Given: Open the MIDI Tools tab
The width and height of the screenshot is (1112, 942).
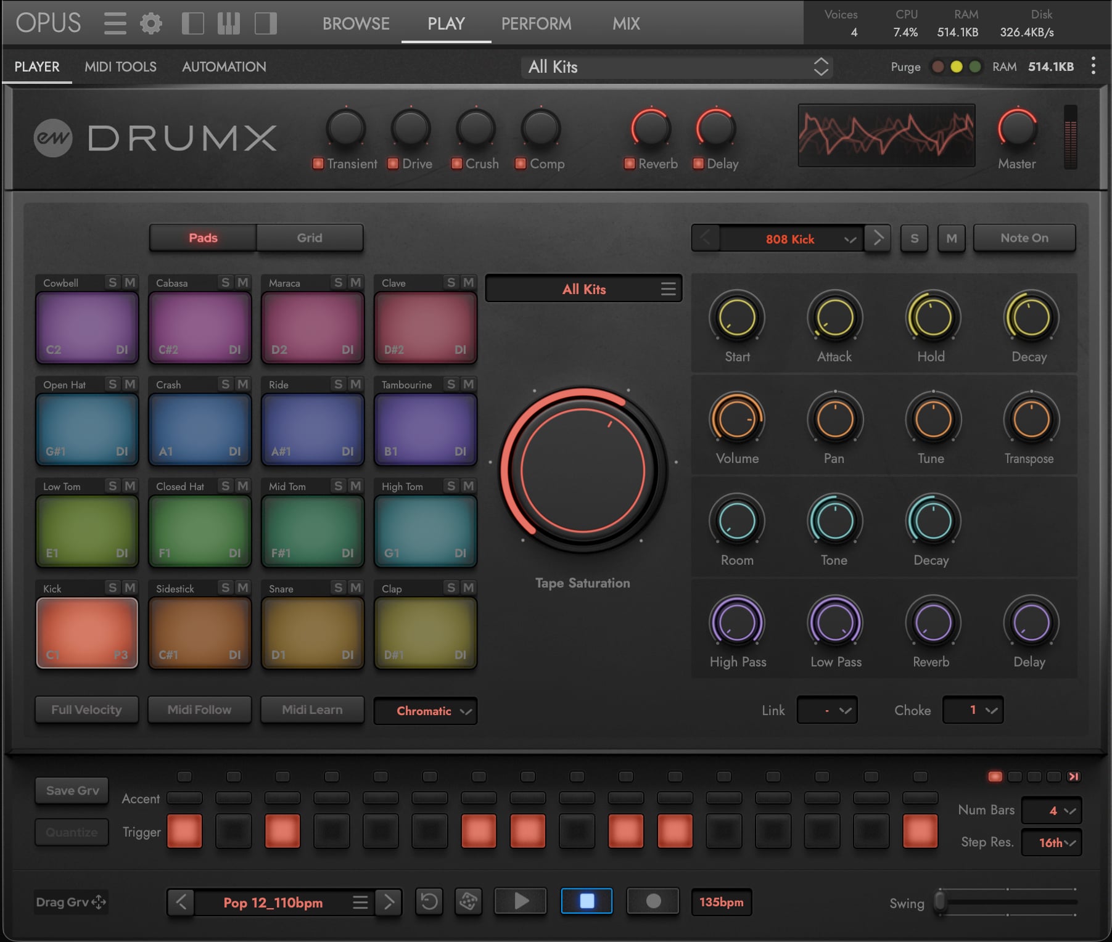Looking at the screenshot, I should (120, 67).
